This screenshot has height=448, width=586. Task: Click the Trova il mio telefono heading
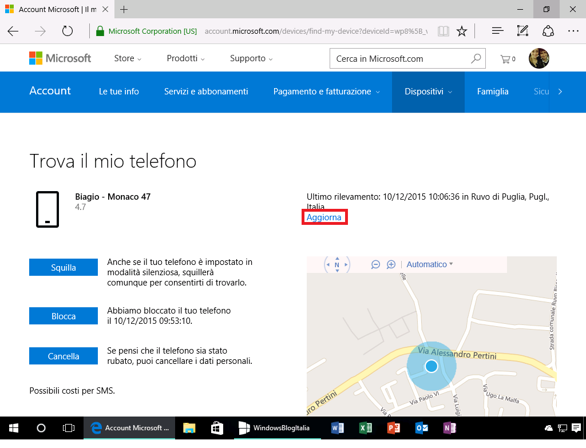tap(113, 161)
